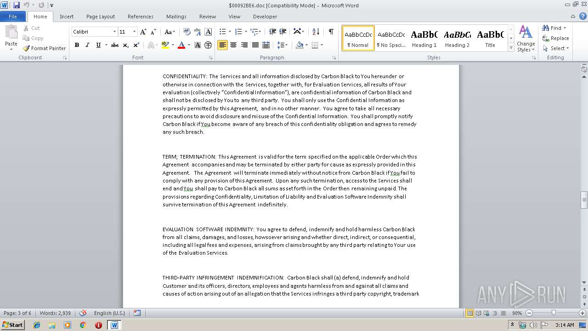The width and height of the screenshot is (588, 331).
Task: Click the proofing errors status icon
Action: 83,313
